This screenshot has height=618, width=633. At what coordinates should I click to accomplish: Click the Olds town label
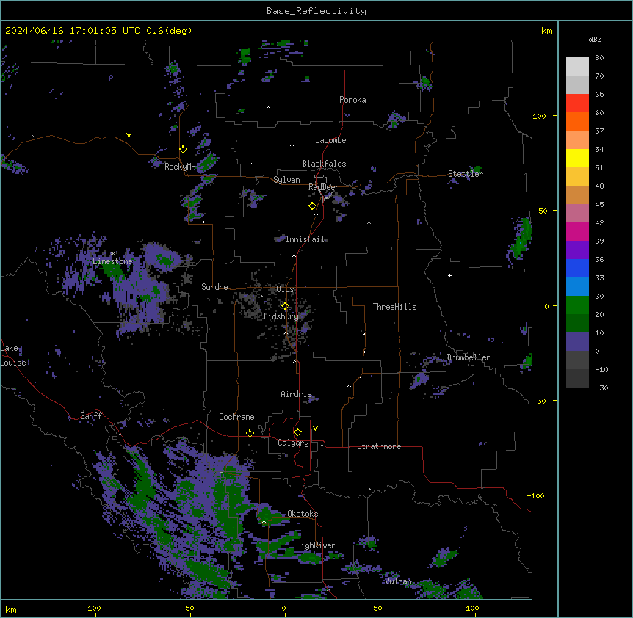tap(285, 289)
